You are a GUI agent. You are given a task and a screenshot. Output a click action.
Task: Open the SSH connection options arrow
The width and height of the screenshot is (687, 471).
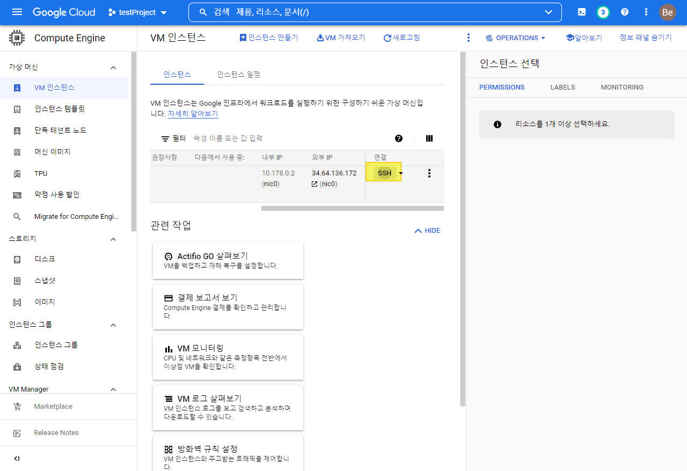click(401, 173)
